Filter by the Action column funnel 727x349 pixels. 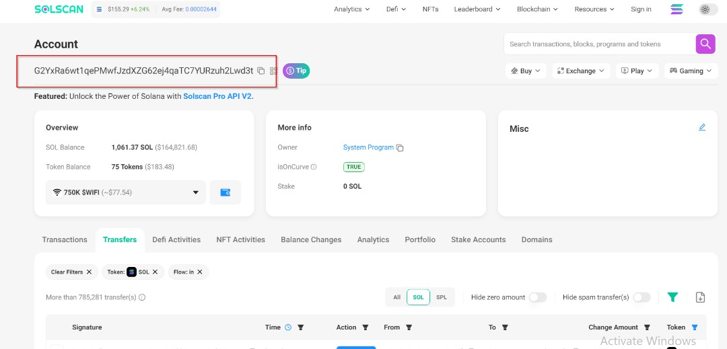366,327
